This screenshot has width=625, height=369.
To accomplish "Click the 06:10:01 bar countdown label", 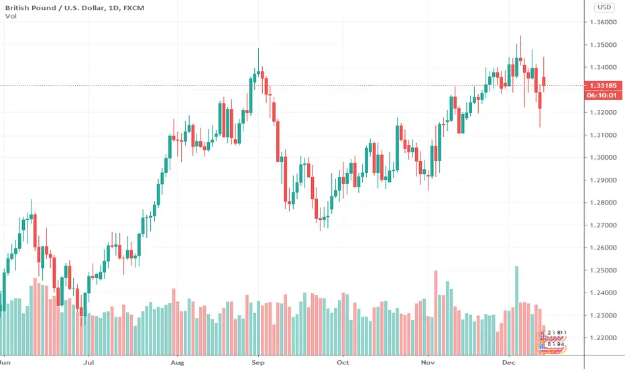I will pos(603,95).
